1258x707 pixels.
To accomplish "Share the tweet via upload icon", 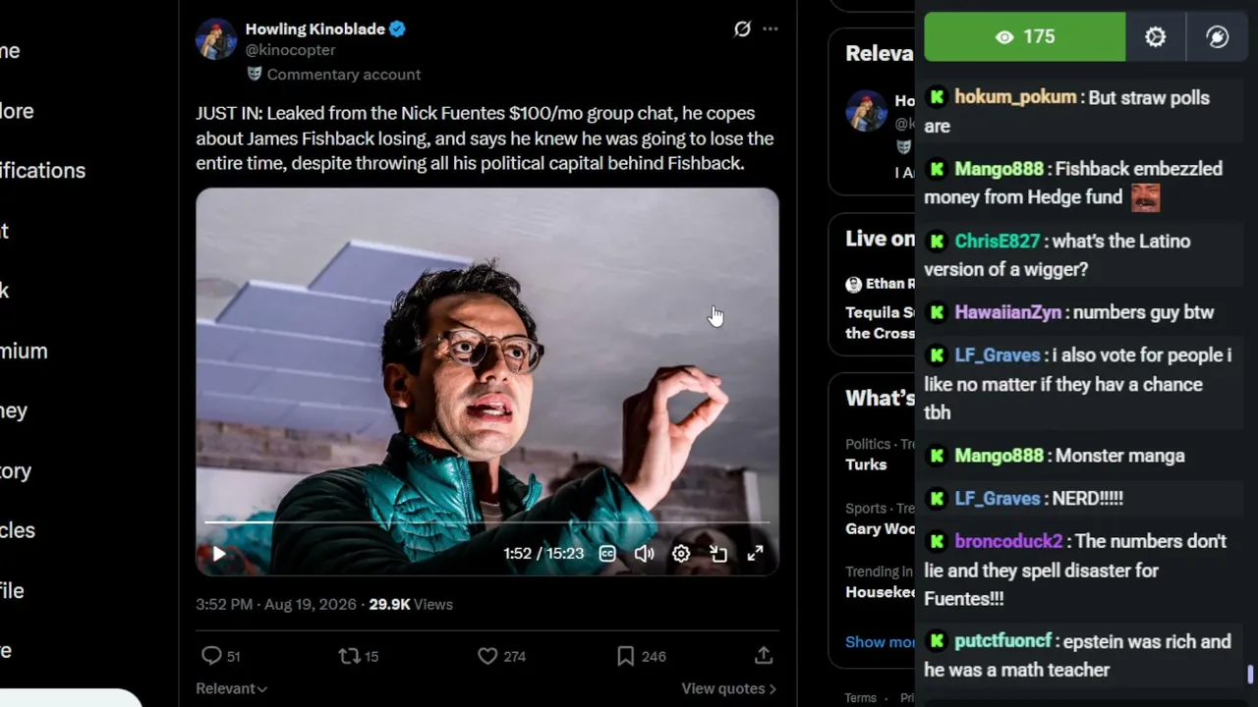I will pyautogui.click(x=764, y=655).
